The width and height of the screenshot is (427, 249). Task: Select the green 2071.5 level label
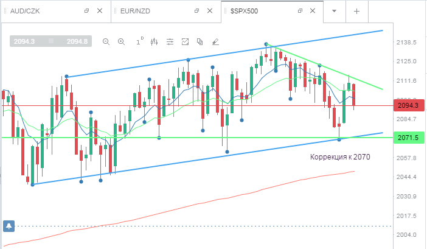tap(409, 138)
